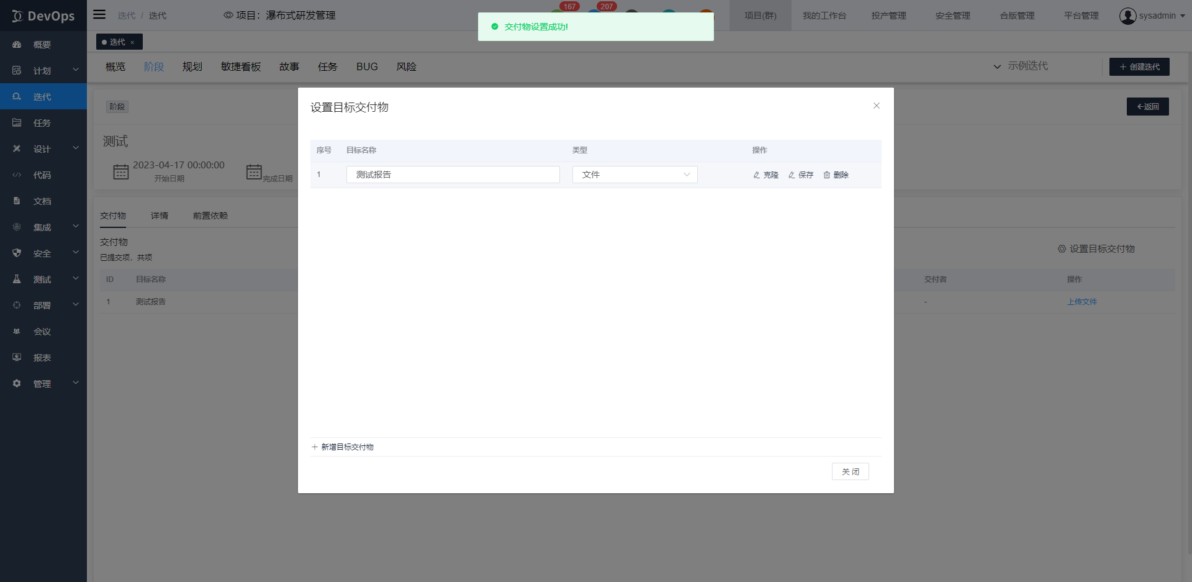Select 项目(群) in top navigation

tap(761, 16)
